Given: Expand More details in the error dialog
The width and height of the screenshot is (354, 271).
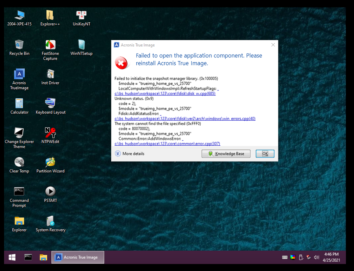Looking at the screenshot, I should click(130, 154).
